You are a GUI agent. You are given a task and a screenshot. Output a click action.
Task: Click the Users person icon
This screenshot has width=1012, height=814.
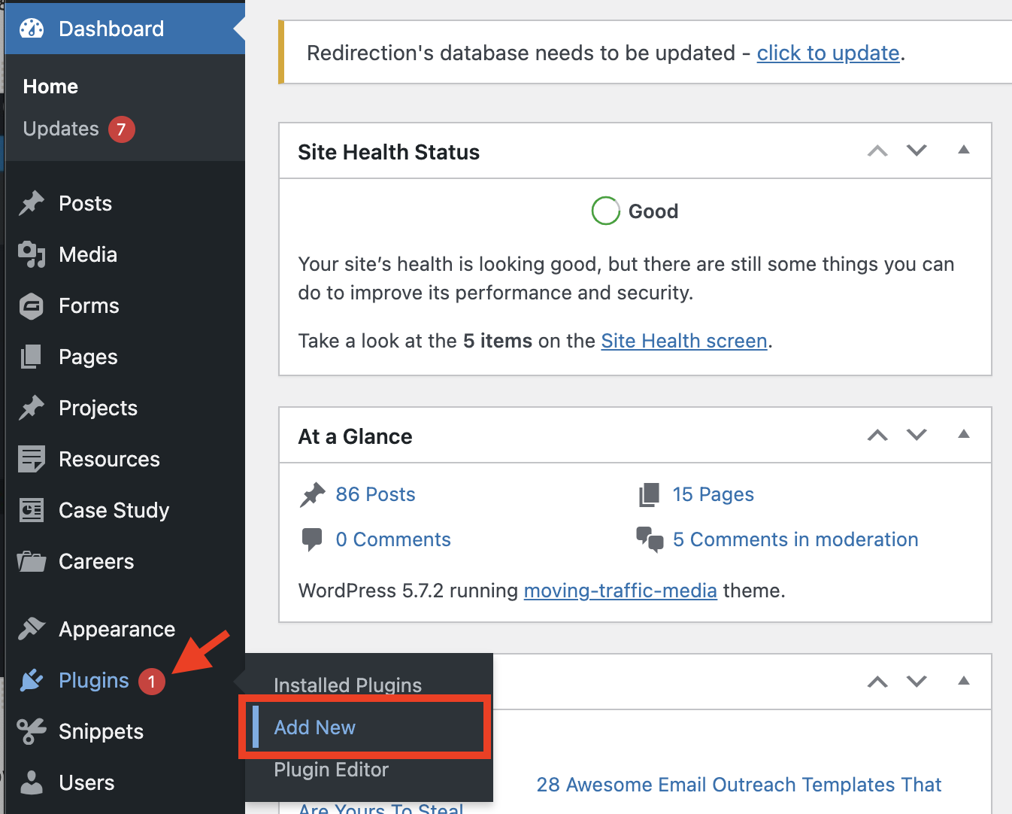coord(31,782)
